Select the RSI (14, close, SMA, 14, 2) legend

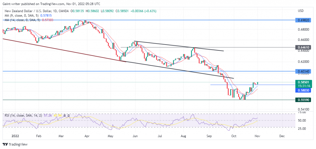(x=23, y=116)
